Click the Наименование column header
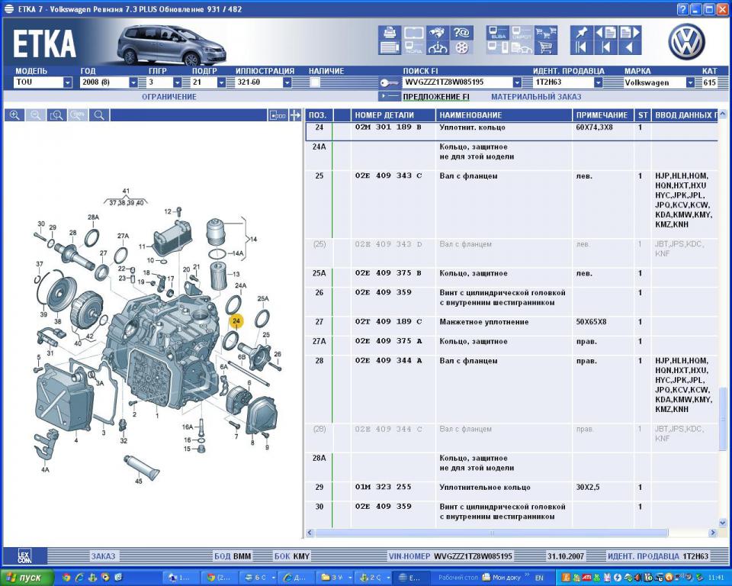The image size is (732, 586). [504, 115]
